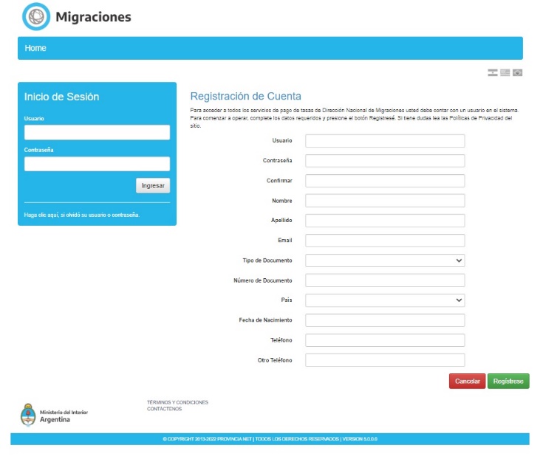
Task: Switch language with the United States flag icon
Action: 505,72
